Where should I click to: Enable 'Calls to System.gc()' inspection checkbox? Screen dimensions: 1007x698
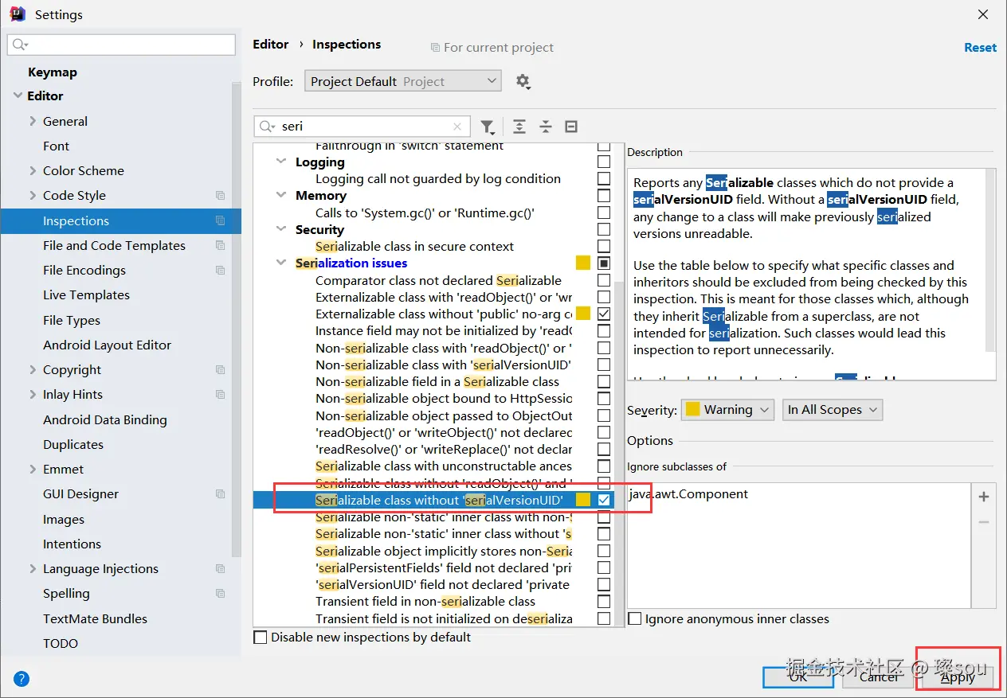[604, 213]
